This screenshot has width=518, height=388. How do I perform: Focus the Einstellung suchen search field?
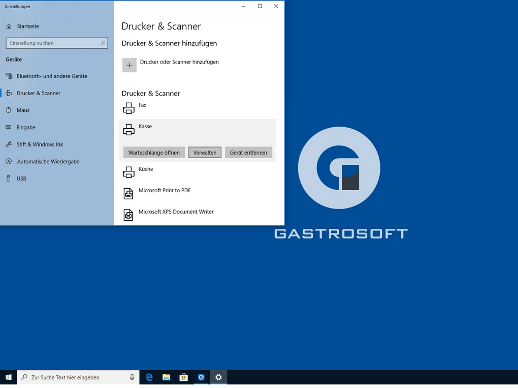coord(57,43)
